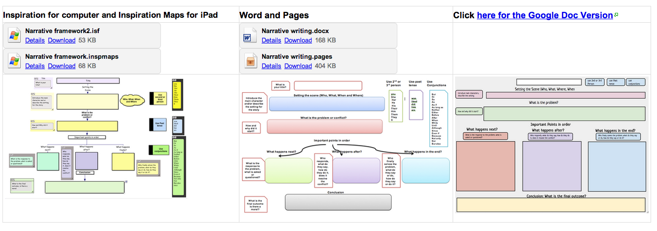Download Narrative writing.docx
This screenshot has width=657, height=231.
coord(298,40)
